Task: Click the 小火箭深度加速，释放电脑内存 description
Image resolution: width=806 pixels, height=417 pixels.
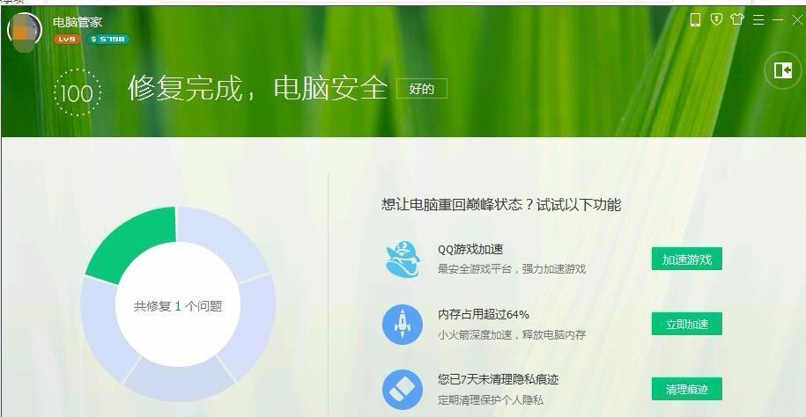Action: point(512,335)
